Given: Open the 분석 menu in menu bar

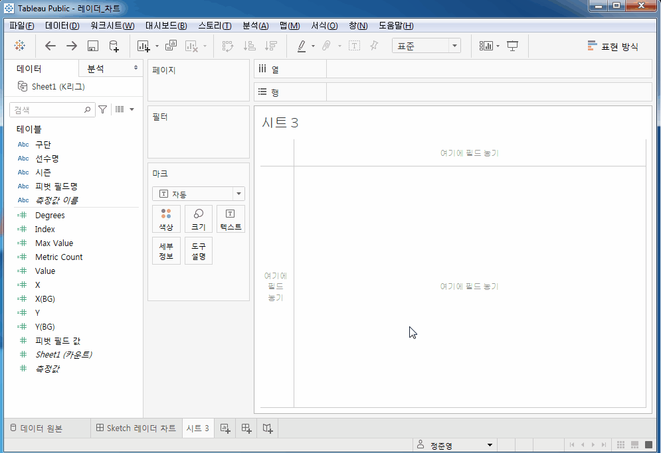Looking at the screenshot, I should click(256, 26).
